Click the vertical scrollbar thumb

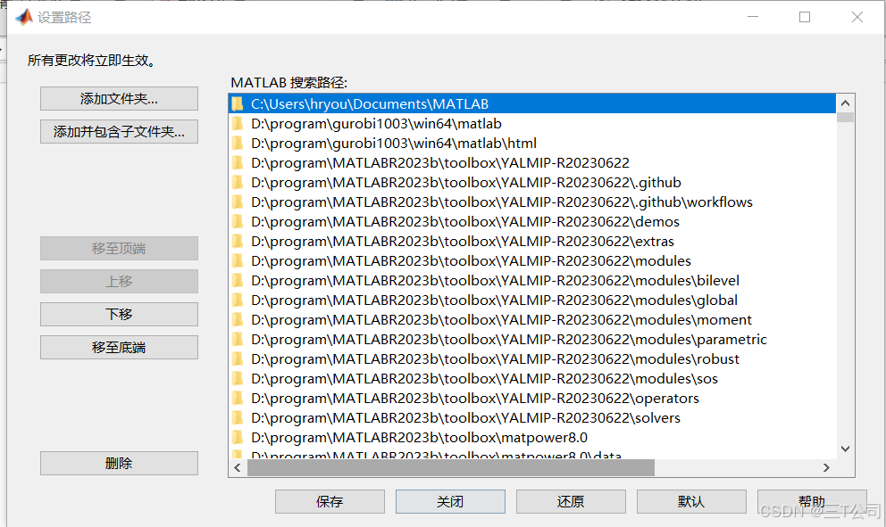tap(845, 118)
